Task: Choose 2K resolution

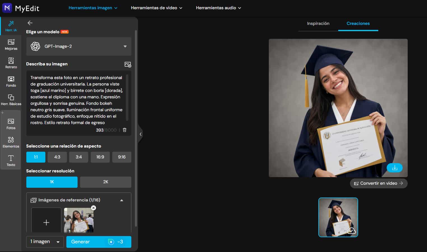Action: (106, 182)
